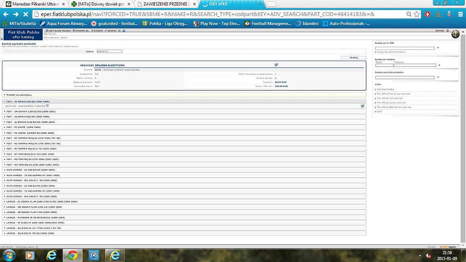Submit sidebar product code search round button
This screenshot has height=262, width=466.
[438, 77]
